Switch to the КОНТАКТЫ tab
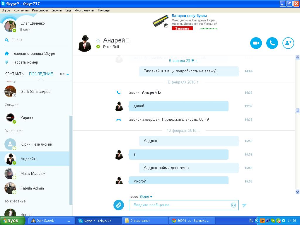The image size is (300, 225). point(15,74)
